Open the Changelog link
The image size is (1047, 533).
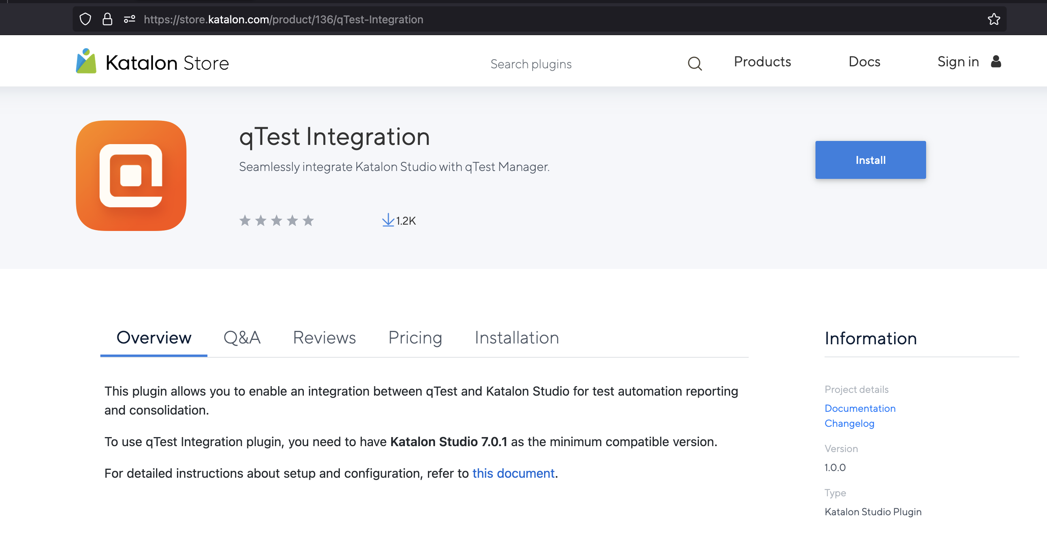coord(849,423)
